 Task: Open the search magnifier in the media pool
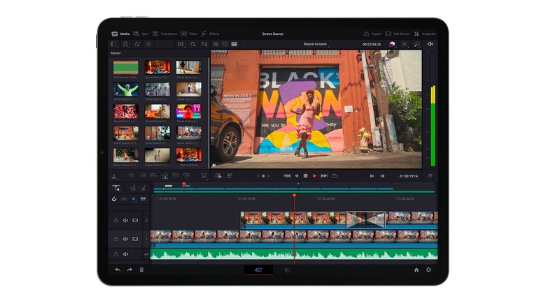click(x=193, y=44)
